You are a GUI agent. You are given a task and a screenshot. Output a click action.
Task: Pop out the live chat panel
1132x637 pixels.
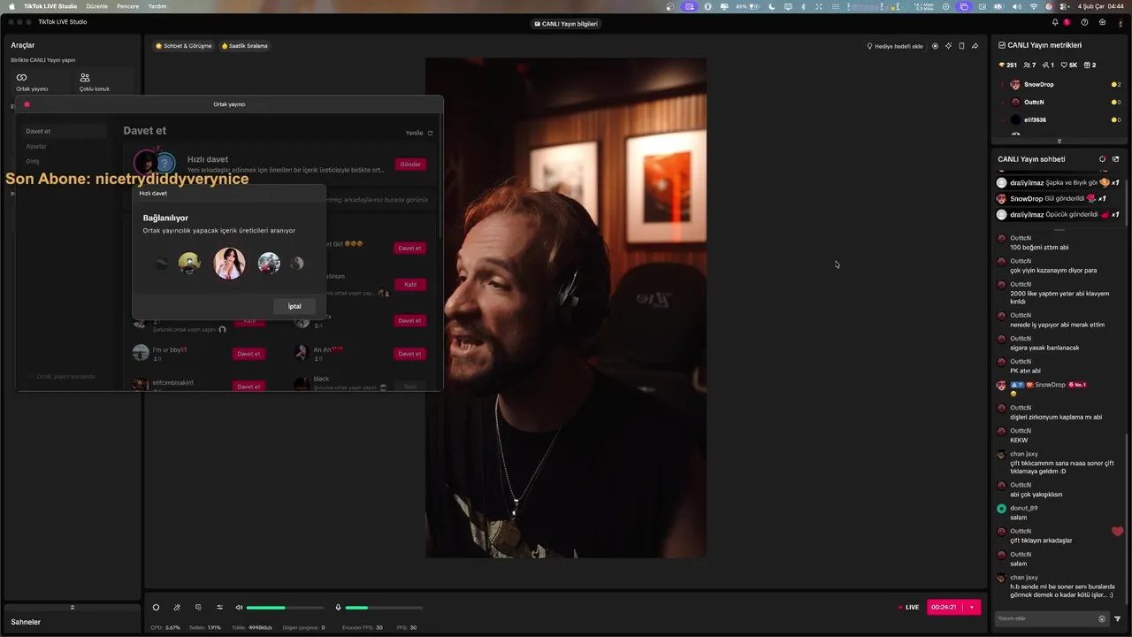click(1115, 159)
